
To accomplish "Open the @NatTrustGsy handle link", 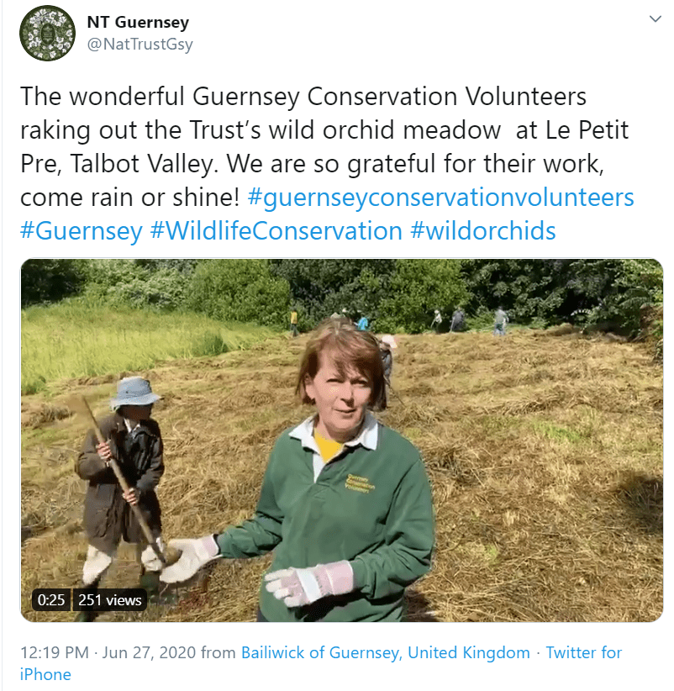I will tap(140, 45).
